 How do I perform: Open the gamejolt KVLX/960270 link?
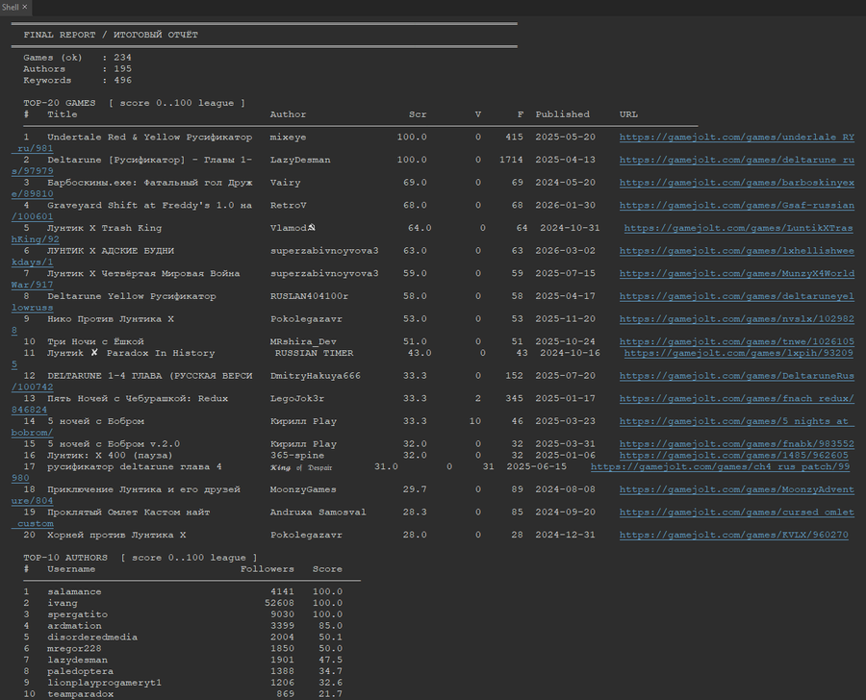tap(733, 535)
